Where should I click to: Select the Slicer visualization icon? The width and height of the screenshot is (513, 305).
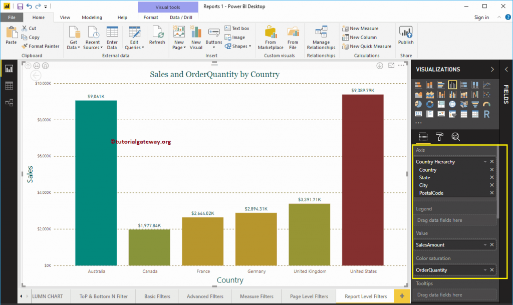click(x=452, y=114)
